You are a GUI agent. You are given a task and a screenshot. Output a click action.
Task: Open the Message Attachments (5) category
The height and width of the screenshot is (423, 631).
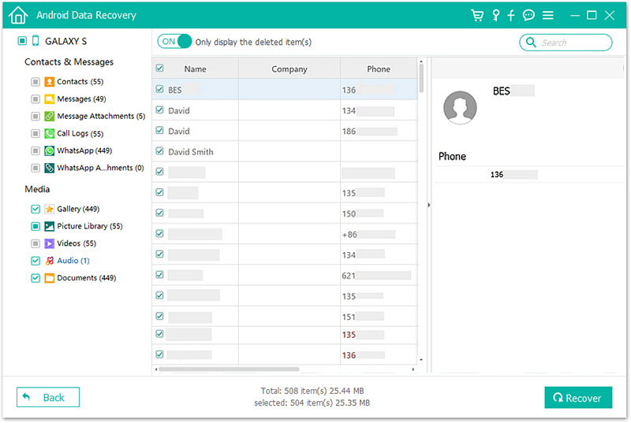101,116
